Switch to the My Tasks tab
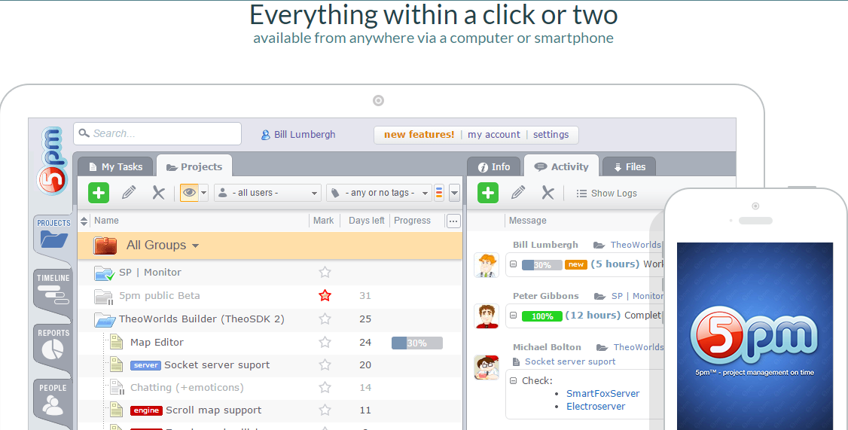This screenshot has height=430, width=848. pyautogui.click(x=116, y=167)
